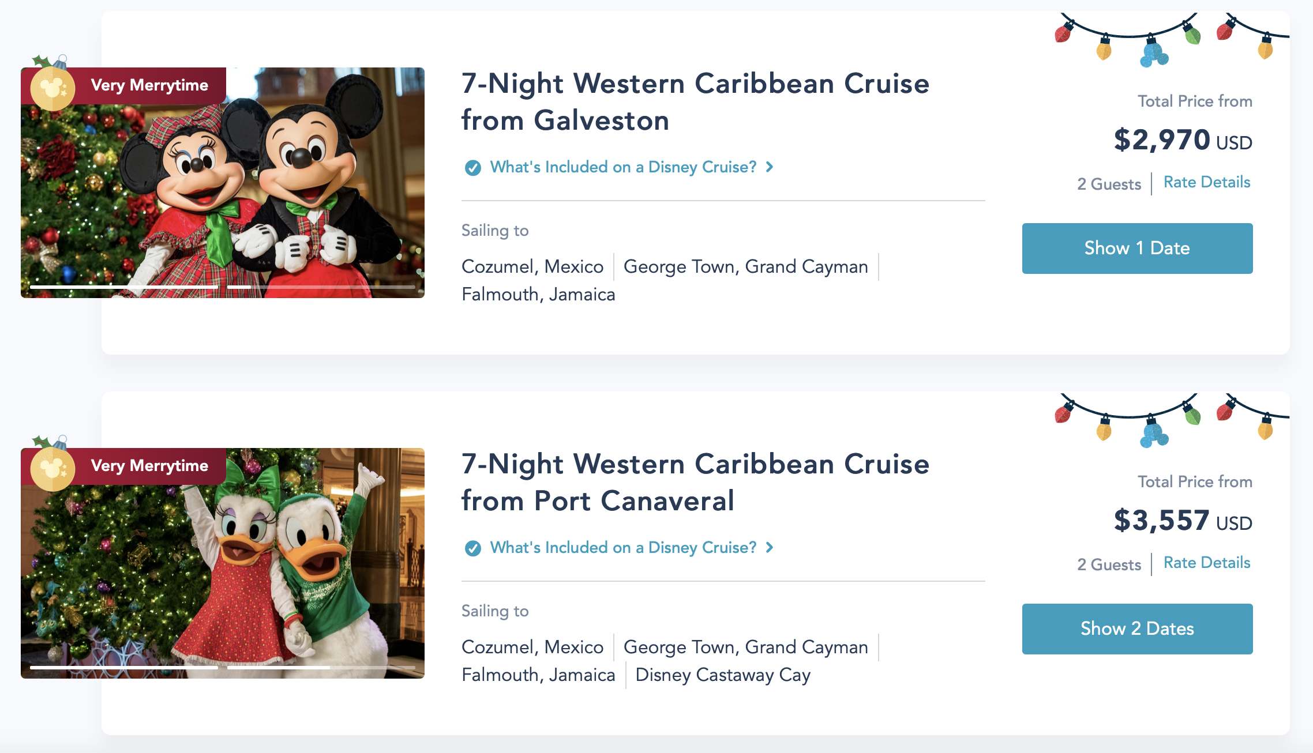Viewport: 1313px width, 753px height.
Task: View Rate Details for the $3,557 cruise
Action: [x=1207, y=563]
